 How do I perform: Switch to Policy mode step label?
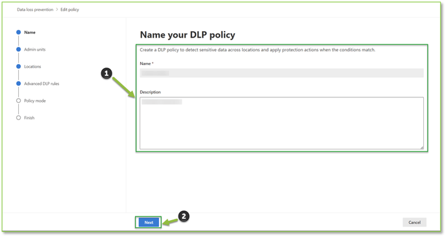tap(34, 101)
